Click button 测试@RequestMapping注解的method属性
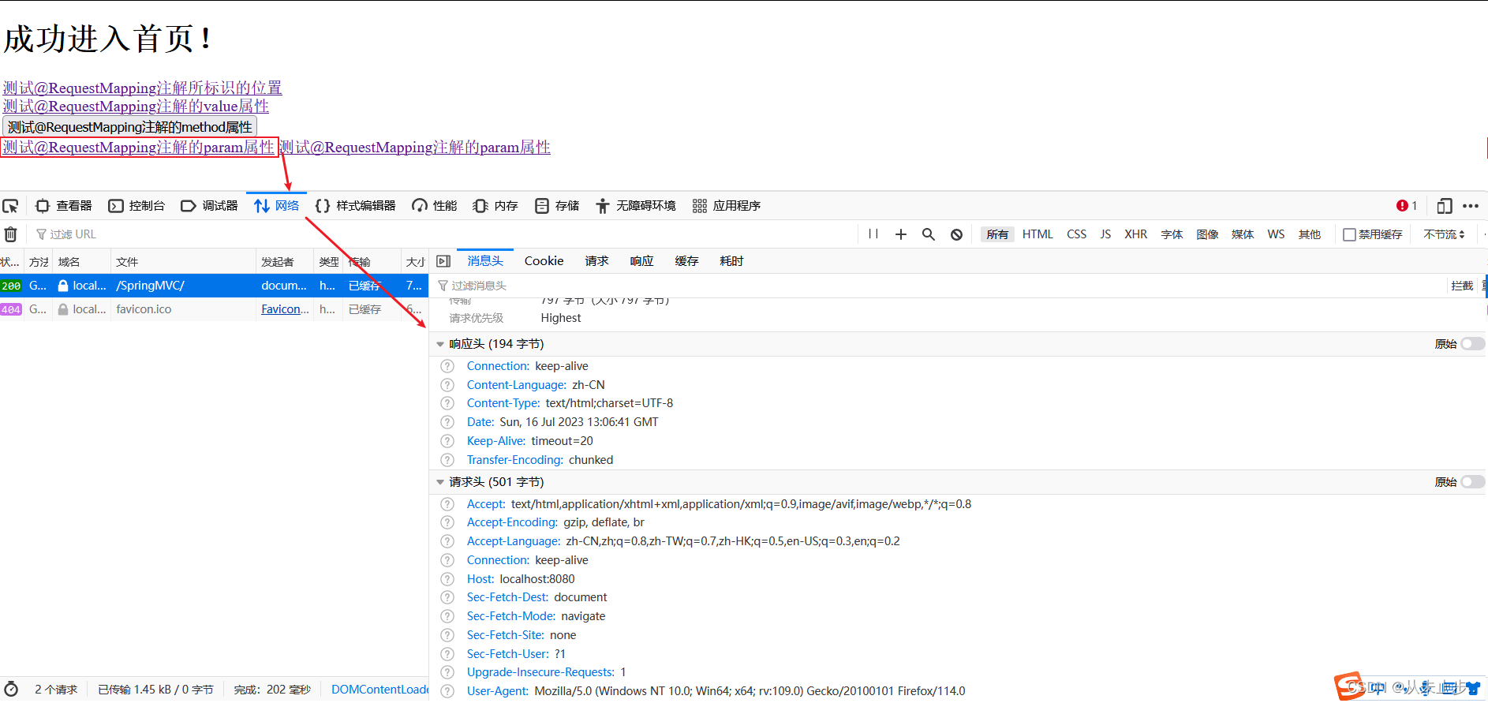Viewport: 1488px width, 703px height. click(130, 127)
